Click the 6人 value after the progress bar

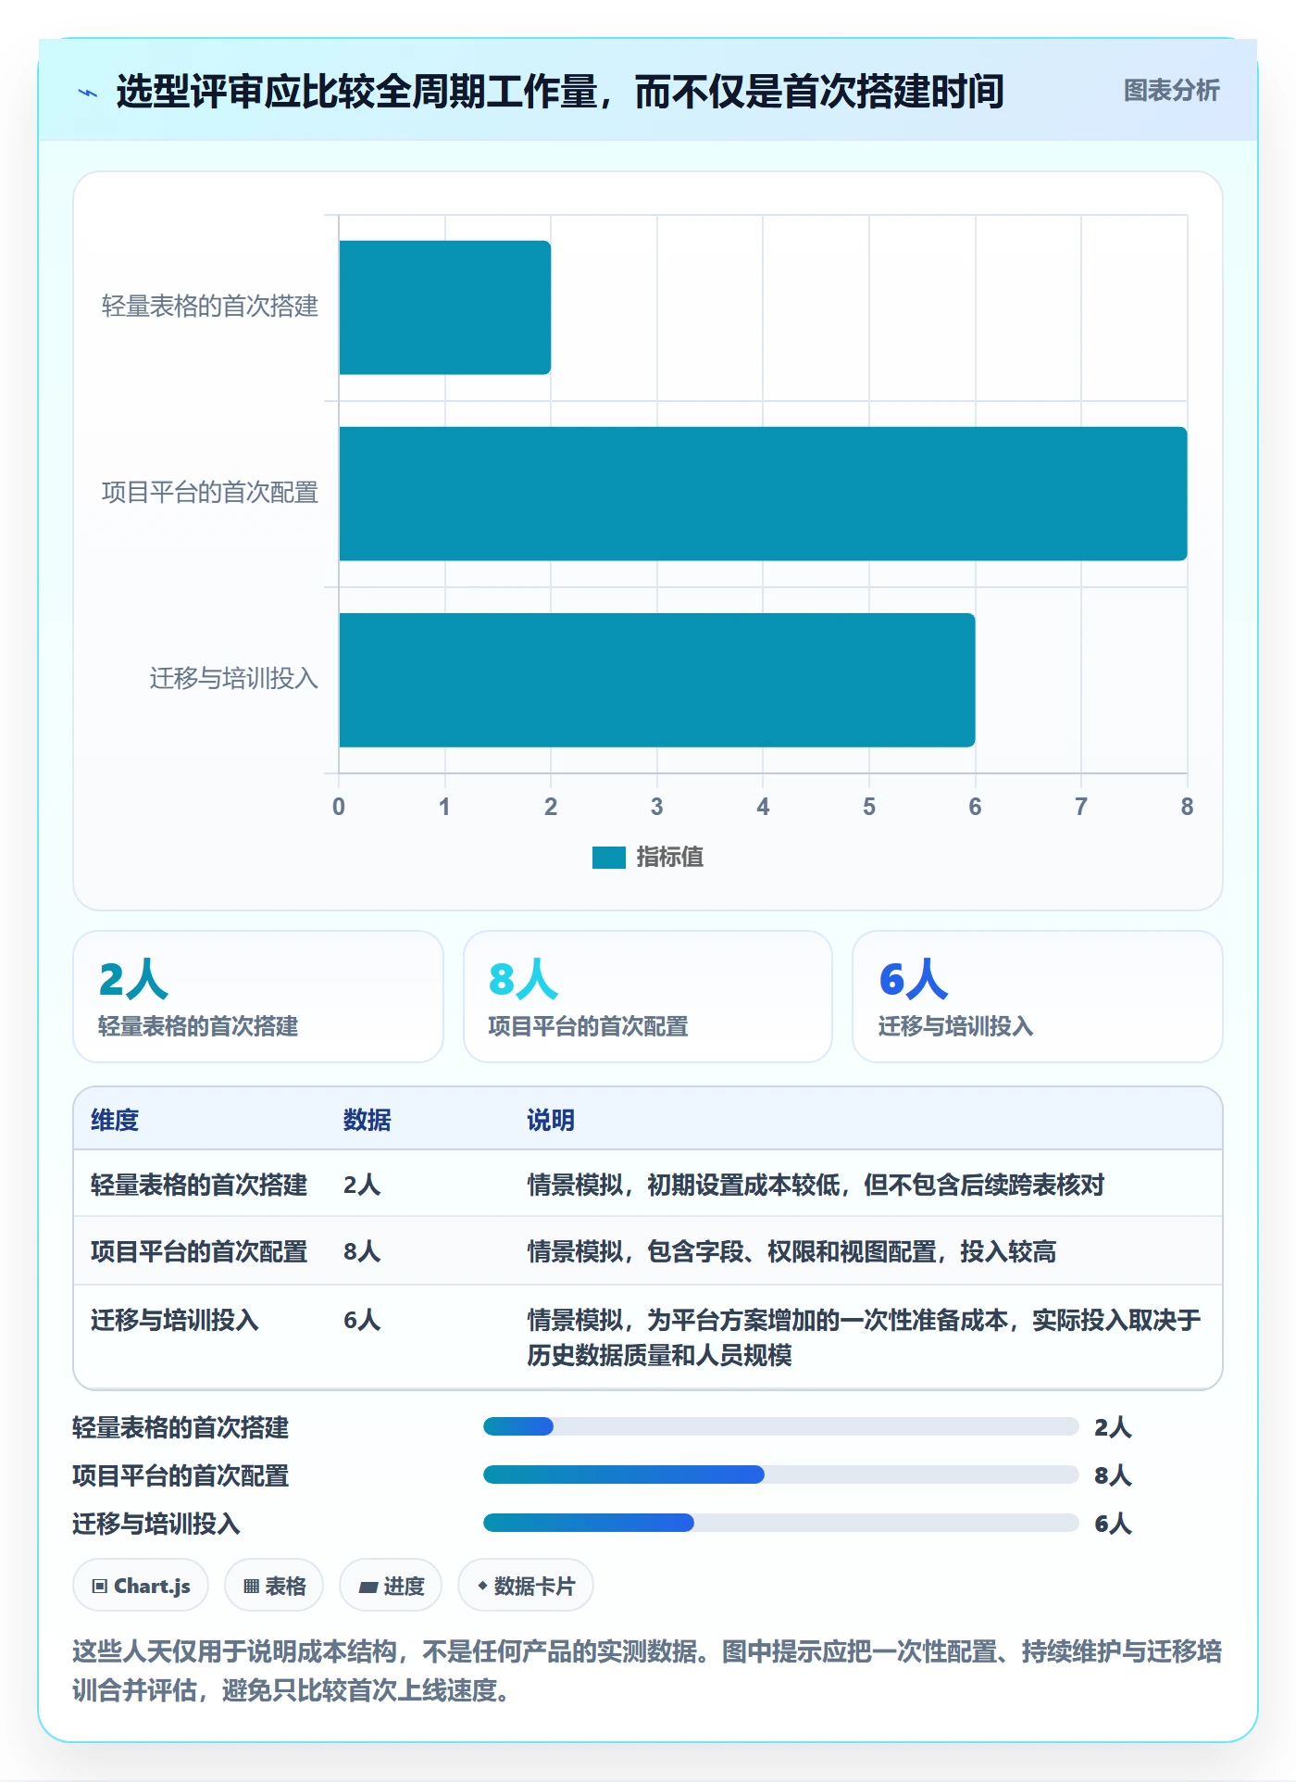1113,1524
